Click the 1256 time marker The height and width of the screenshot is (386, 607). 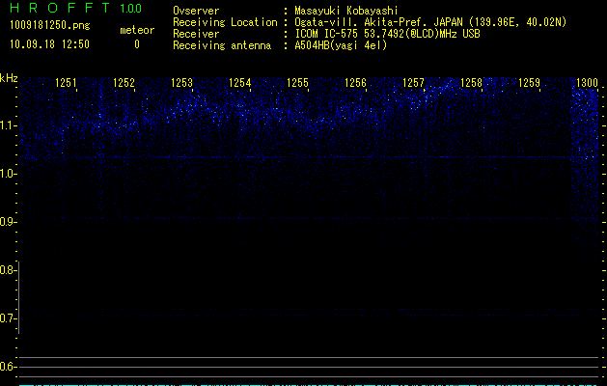coord(355,83)
